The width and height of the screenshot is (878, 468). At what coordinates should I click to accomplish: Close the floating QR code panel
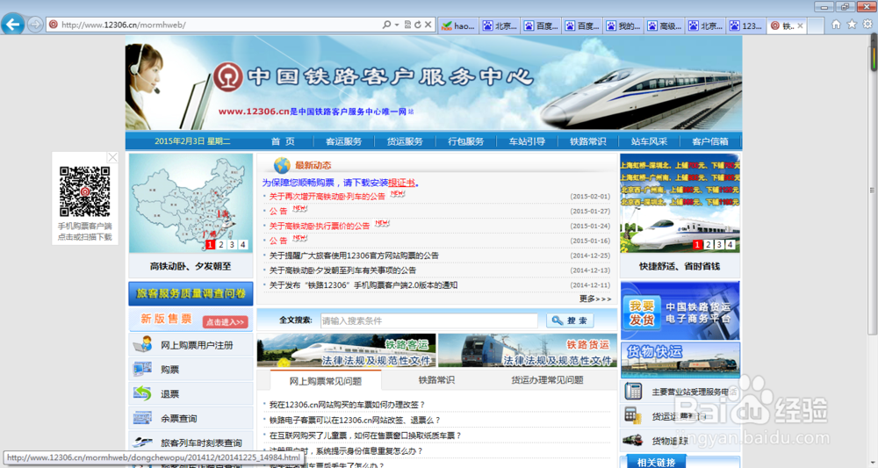tap(112, 157)
